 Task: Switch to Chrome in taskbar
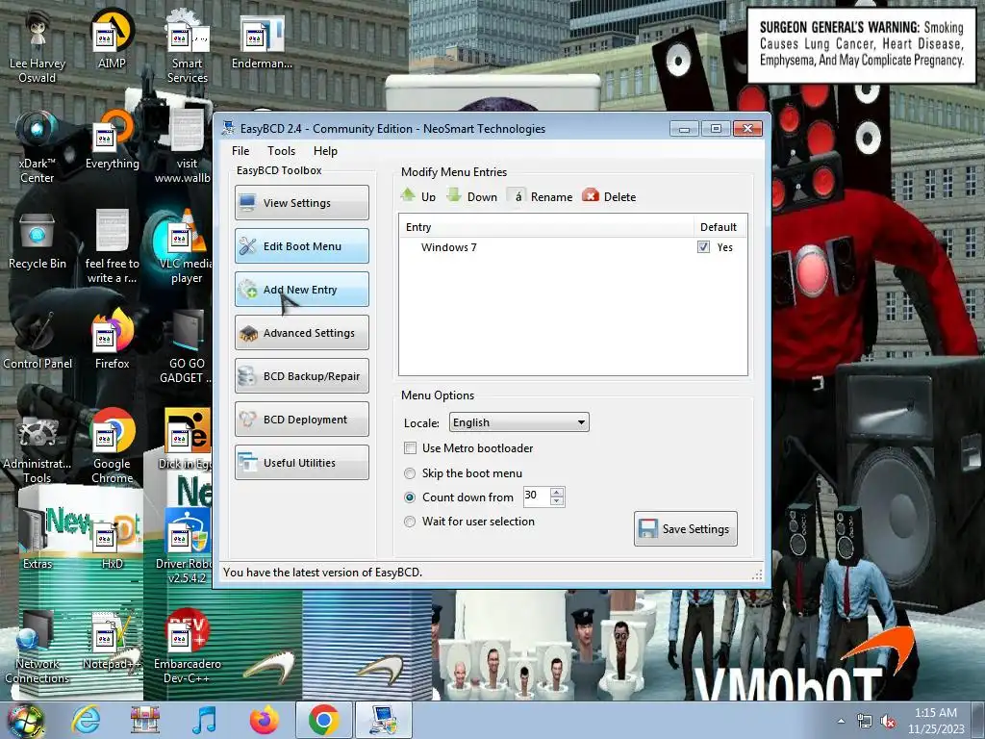(x=323, y=720)
